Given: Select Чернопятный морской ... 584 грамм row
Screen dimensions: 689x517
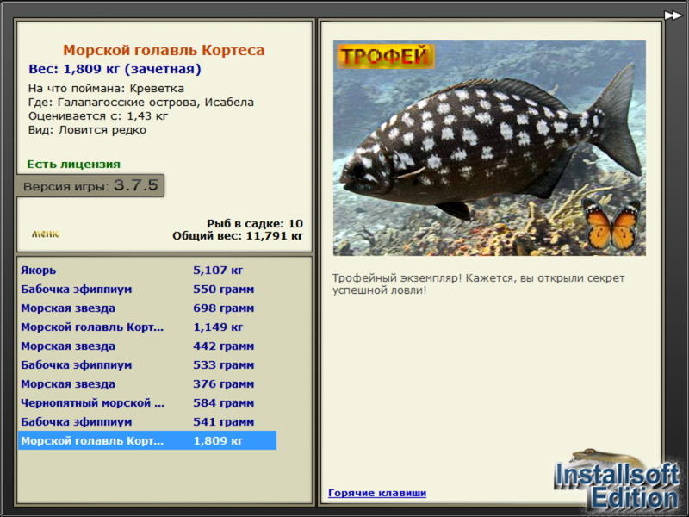Looking at the screenshot, I should click(x=147, y=402).
